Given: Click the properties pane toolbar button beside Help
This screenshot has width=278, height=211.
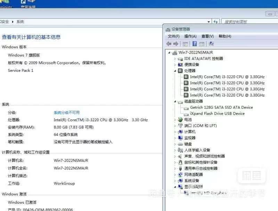Looking at the screenshot, I should (202, 44).
